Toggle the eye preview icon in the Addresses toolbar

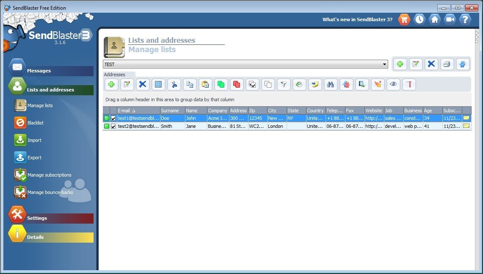393,84
